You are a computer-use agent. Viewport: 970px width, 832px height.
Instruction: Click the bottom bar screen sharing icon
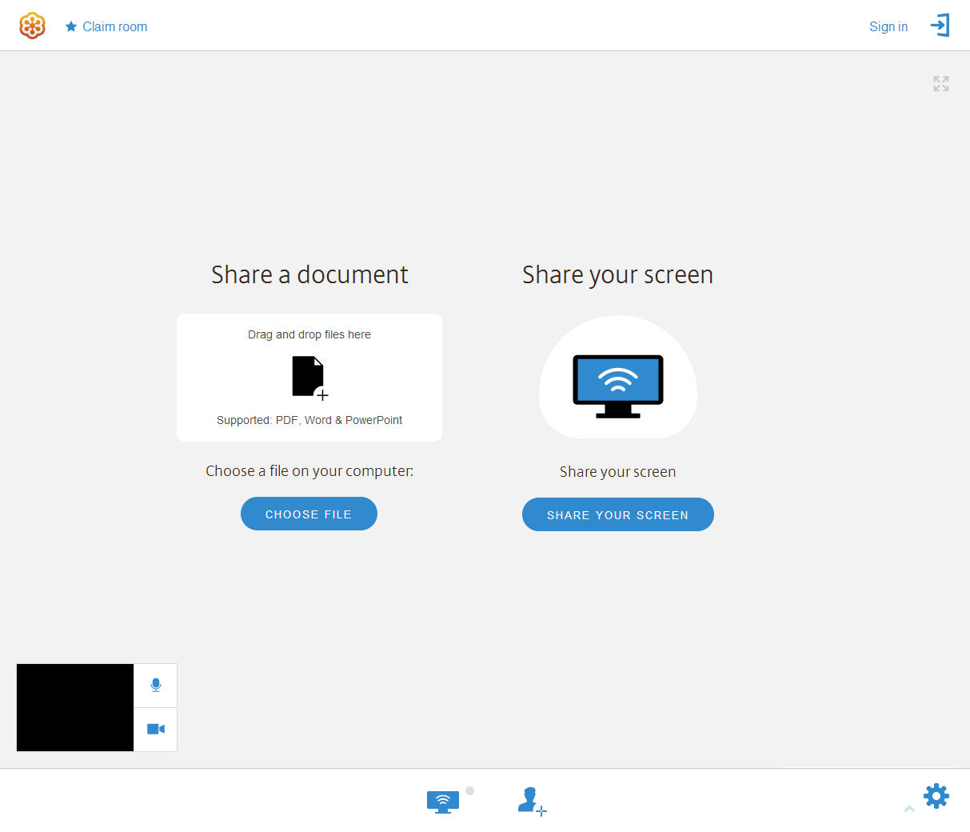point(443,802)
